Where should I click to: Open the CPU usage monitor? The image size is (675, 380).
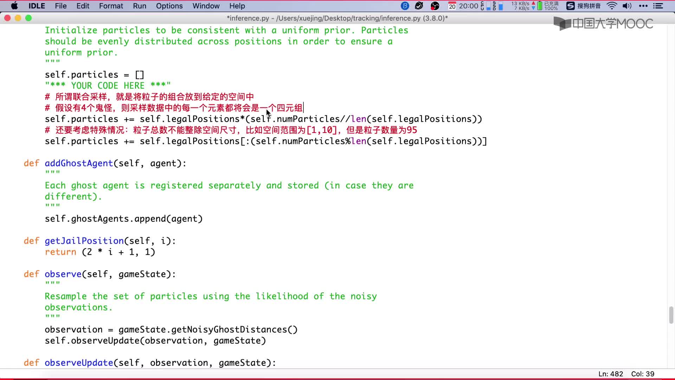[x=485, y=6]
